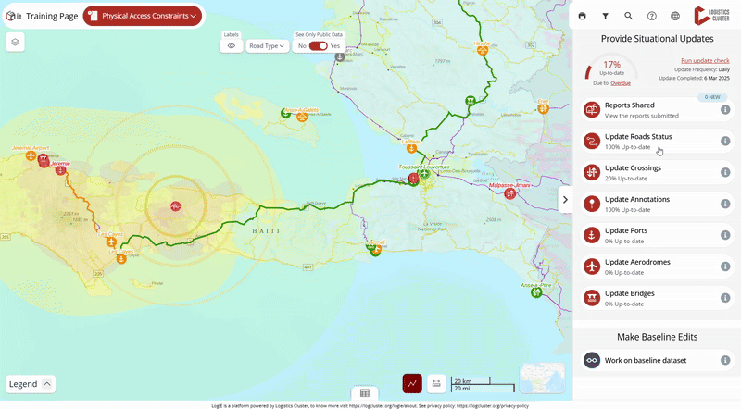Click the 0 NEW reports badge

point(712,97)
